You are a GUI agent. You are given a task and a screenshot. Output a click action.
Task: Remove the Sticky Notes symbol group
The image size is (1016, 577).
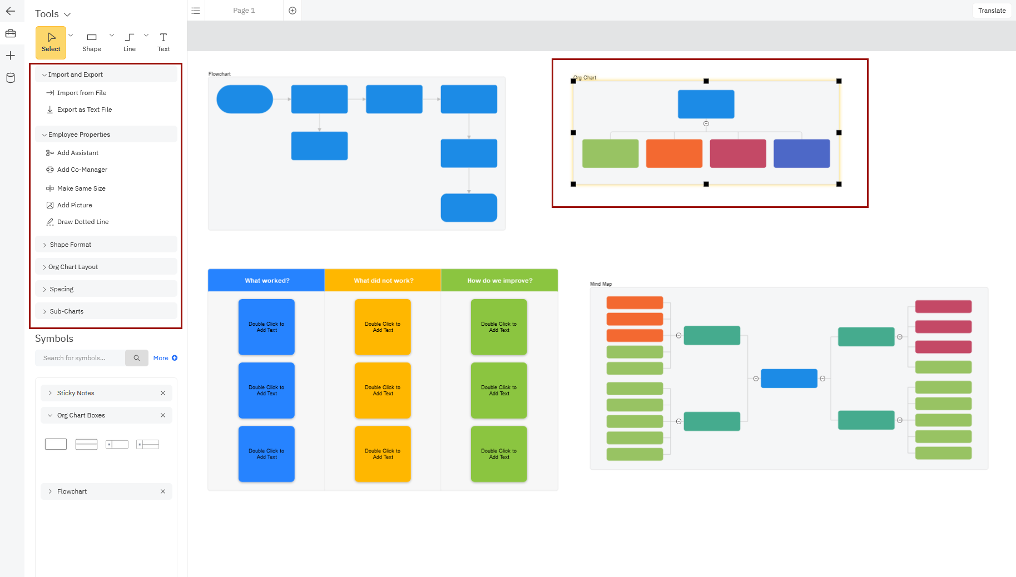coord(163,393)
